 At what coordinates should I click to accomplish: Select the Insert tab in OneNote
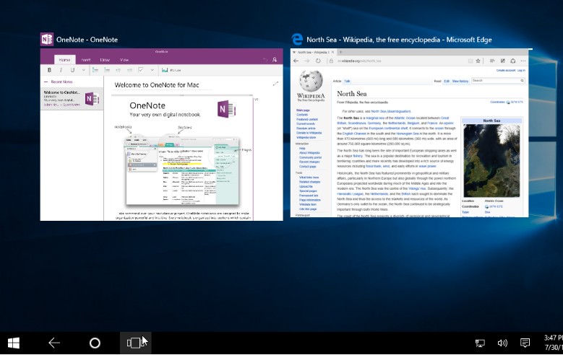(86, 60)
